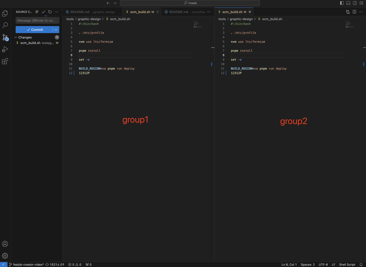The width and height of the screenshot is (366, 267).
Task: Collapse the Changes section
Action: [x=16, y=37]
